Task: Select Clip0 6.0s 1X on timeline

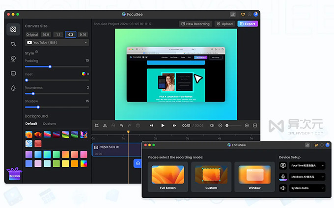Action: [117, 150]
